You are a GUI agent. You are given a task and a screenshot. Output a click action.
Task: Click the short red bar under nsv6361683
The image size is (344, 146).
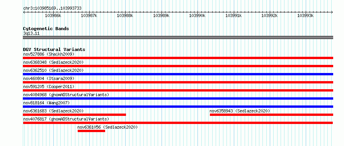[x=74, y=115]
